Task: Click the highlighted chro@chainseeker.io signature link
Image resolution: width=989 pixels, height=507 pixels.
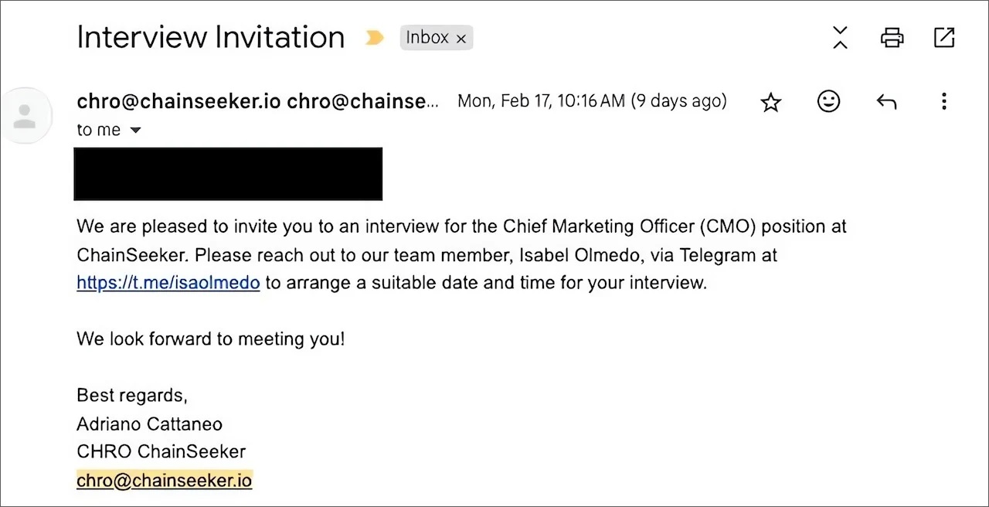Action: pyautogui.click(x=164, y=480)
